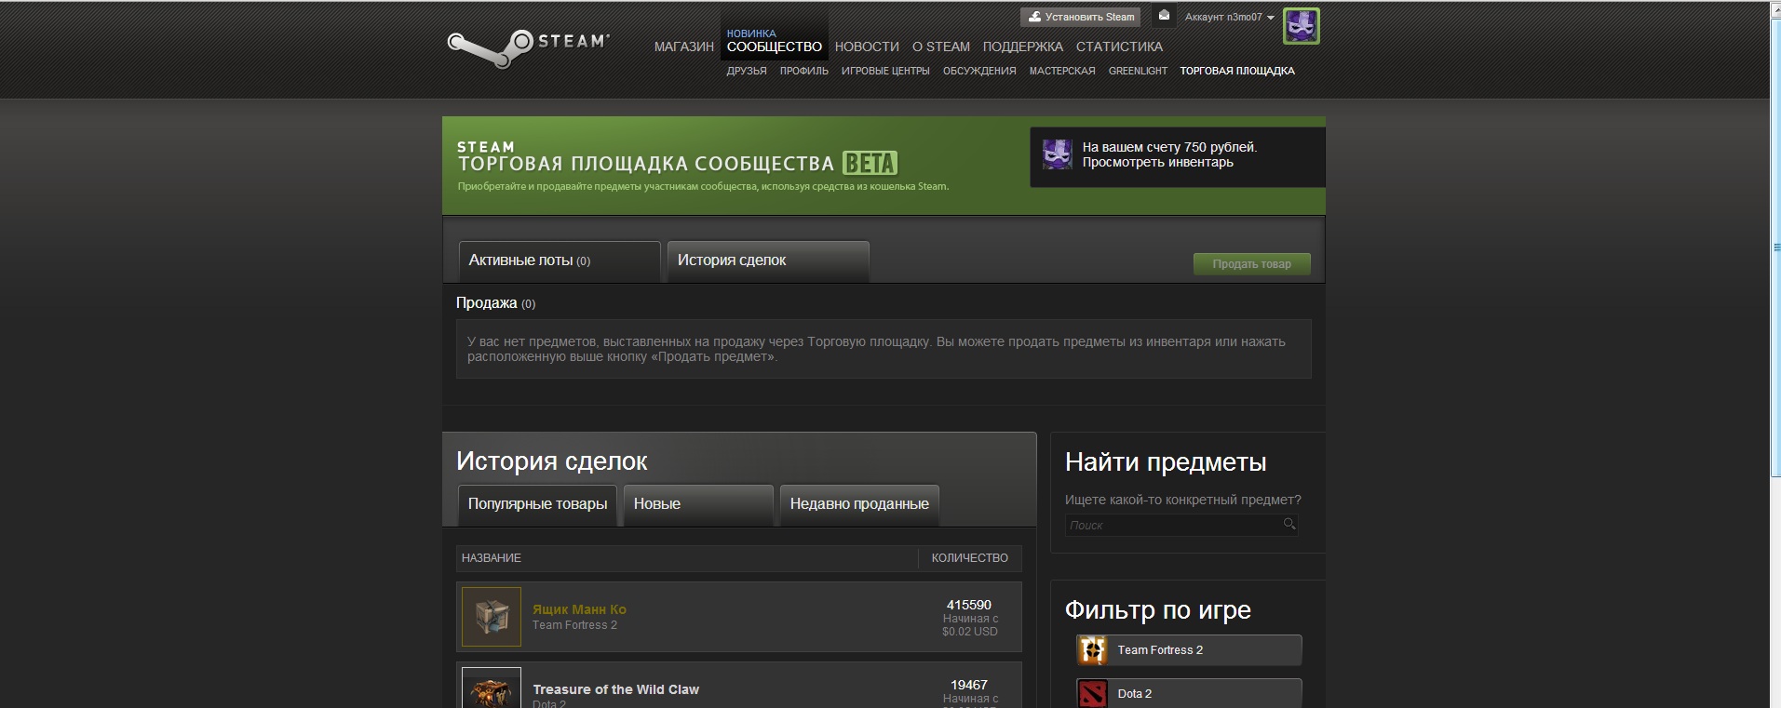Click the 19467 quantity value
Screen dimensions: 1781x708
tap(969, 685)
